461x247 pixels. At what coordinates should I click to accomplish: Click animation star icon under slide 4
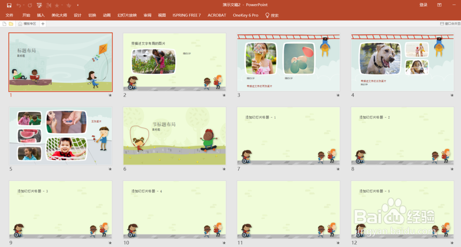click(x=452, y=95)
